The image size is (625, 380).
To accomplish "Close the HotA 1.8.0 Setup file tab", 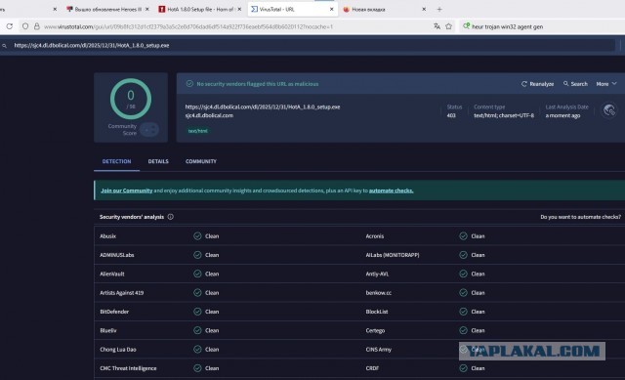I will tap(239, 9).
